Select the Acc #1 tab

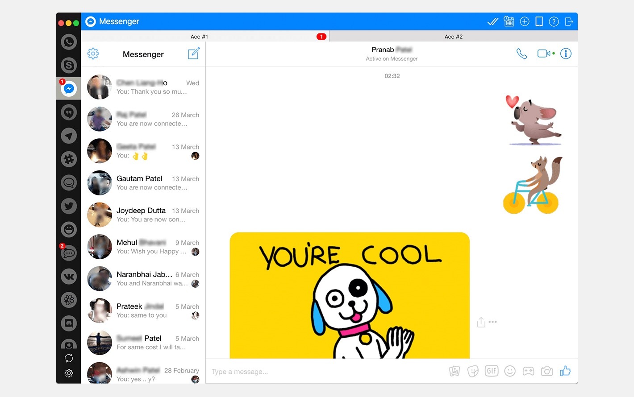[x=199, y=37]
